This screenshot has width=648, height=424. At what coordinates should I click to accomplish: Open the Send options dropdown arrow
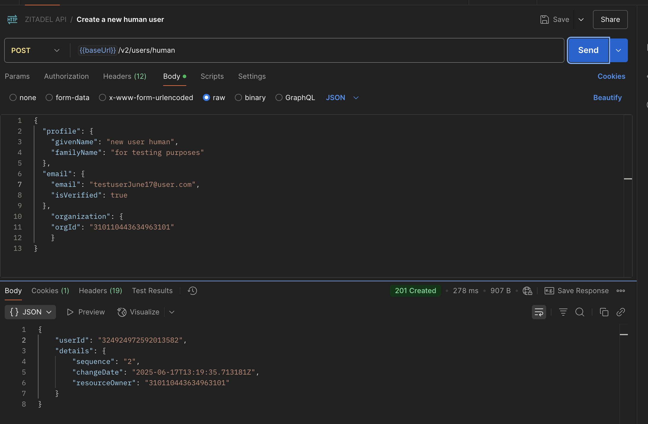pos(618,50)
